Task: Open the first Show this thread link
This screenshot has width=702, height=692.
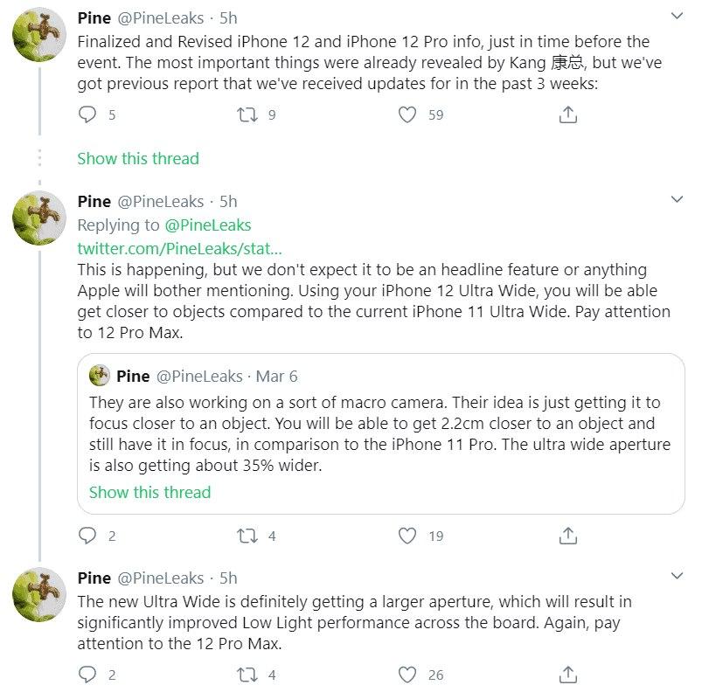Action: coord(137,158)
